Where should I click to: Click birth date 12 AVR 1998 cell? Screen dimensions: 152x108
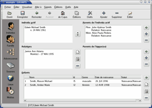coord(103,85)
